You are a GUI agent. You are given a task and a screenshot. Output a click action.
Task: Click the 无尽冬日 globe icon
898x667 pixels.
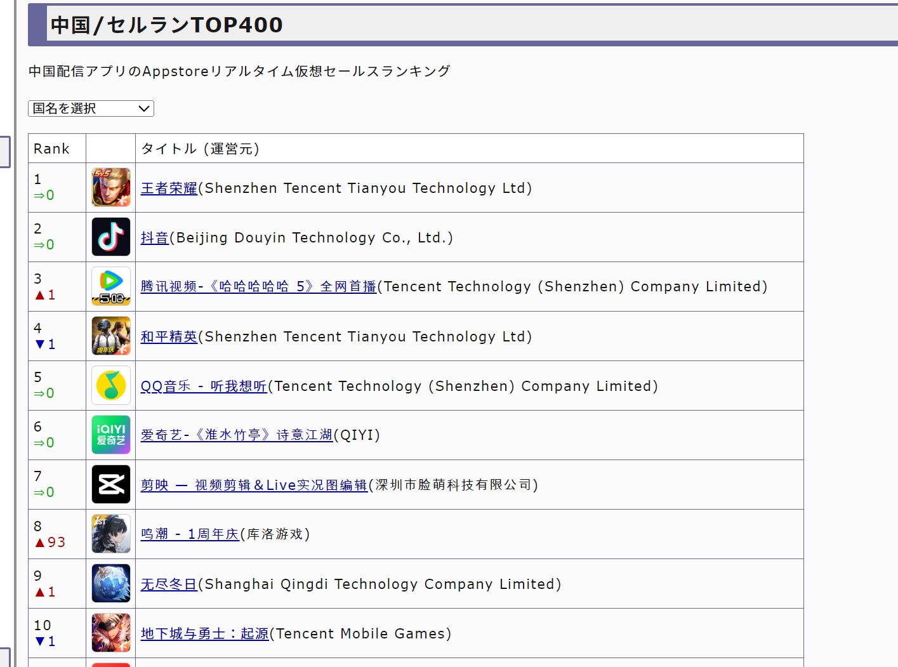(111, 583)
